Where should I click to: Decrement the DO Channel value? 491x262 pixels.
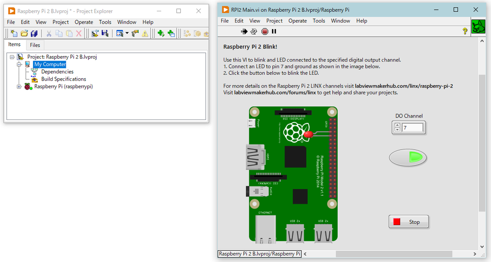pyautogui.click(x=398, y=130)
